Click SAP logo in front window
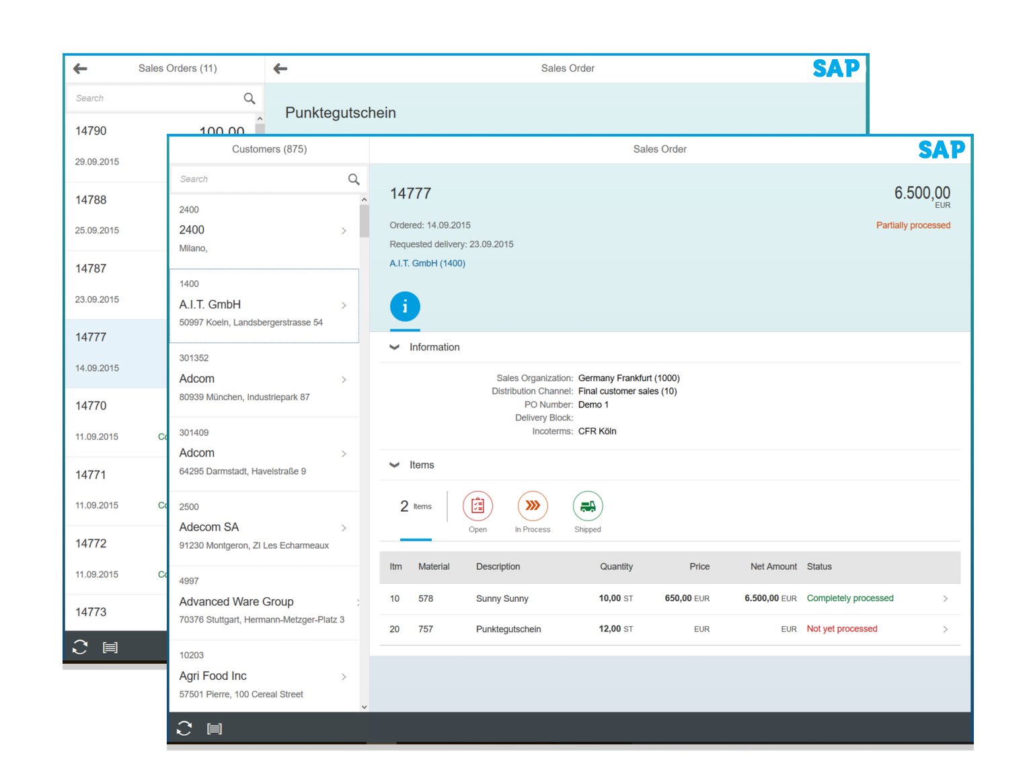Viewport: 1033px width, 776px height. point(942,149)
